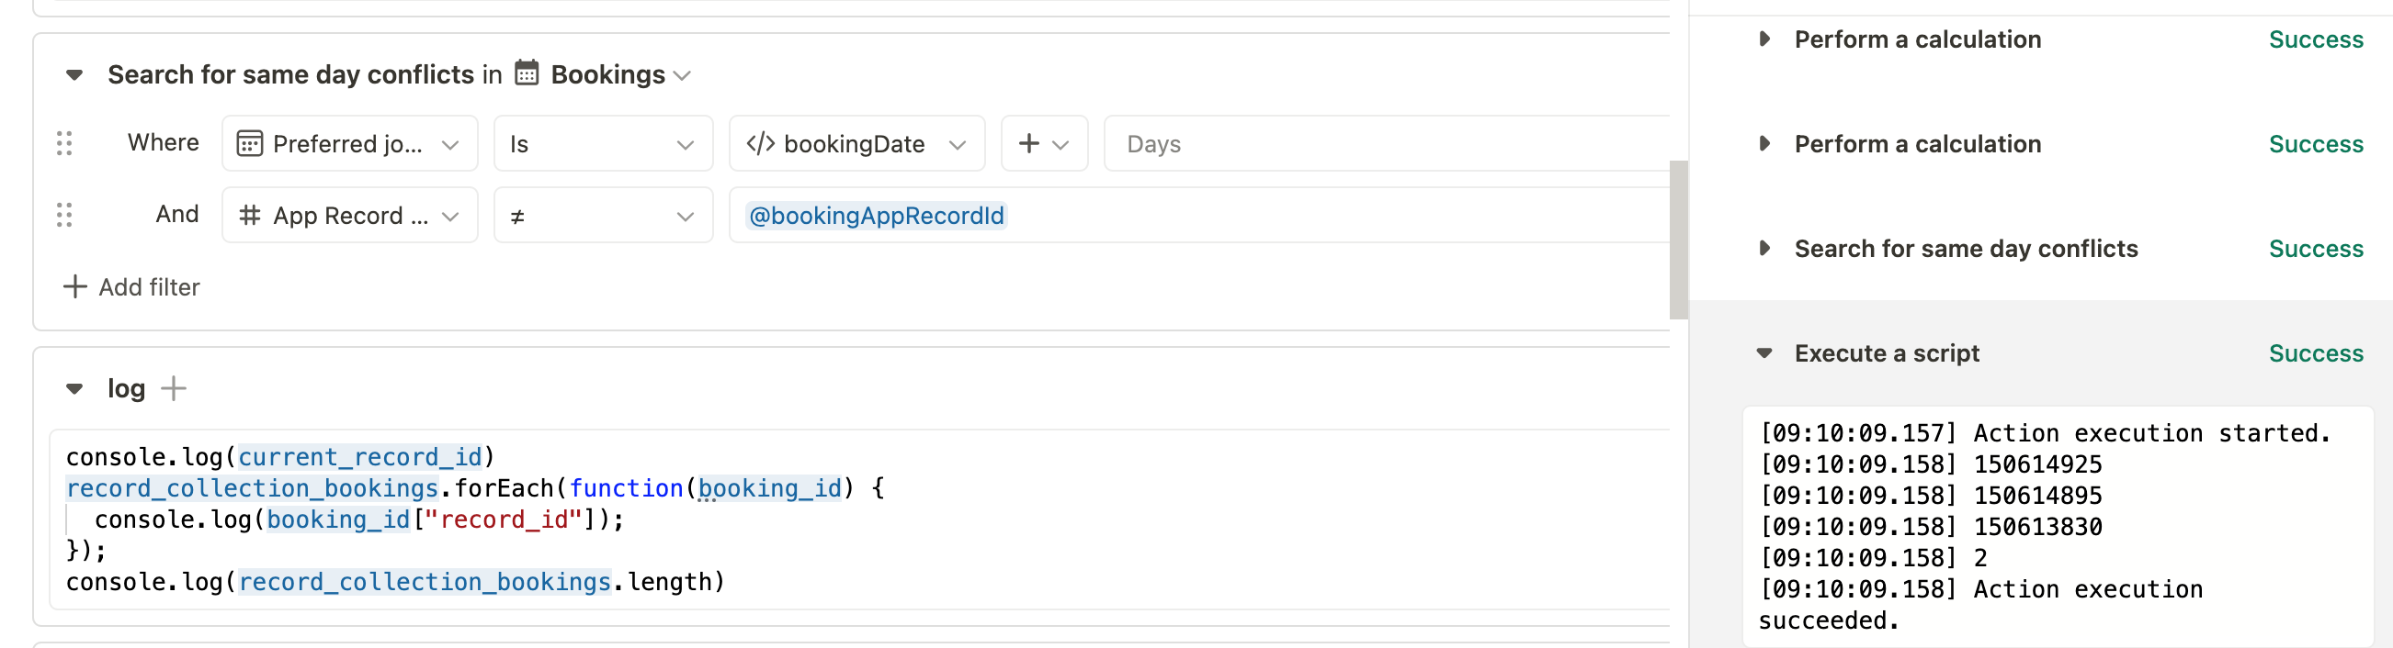Expand the second Perform a calculation result
2393x648 pixels.
click(x=1764, y=144)
